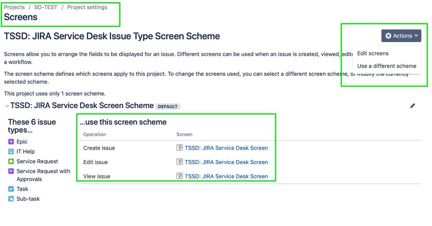The width and height of the screenshot is (432, 226).
Task: Open the Actions dropdown button
Action: click(401, 36)
